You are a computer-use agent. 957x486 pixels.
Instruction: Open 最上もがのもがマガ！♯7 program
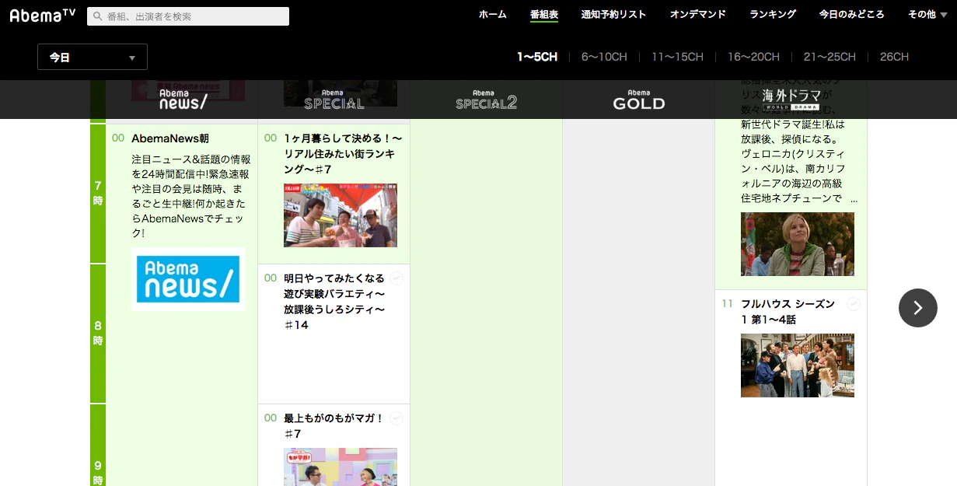pyautogui.click(x=334, y=426)
